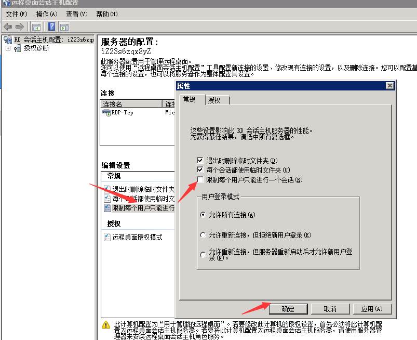417x340 pixels.
Task: Select 允许重新连接，但拒绝新用户登录 radio option
Action: (203, 235)
